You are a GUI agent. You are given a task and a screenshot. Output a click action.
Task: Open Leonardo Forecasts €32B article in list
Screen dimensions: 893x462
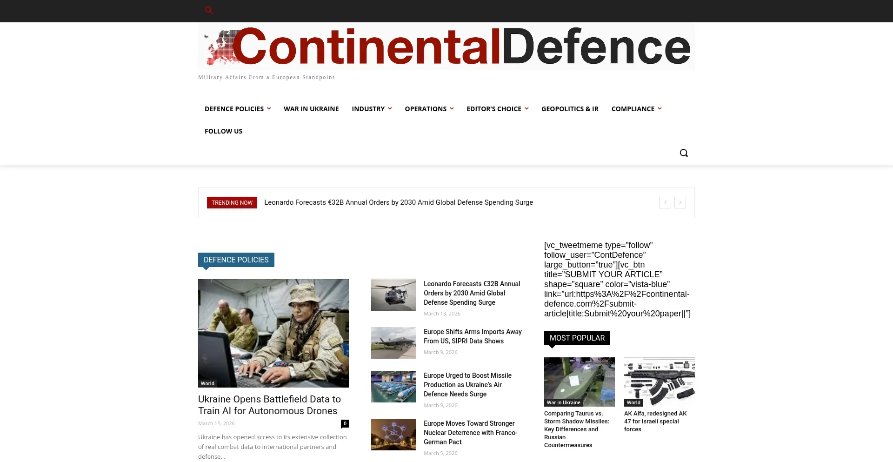[472, 293]
